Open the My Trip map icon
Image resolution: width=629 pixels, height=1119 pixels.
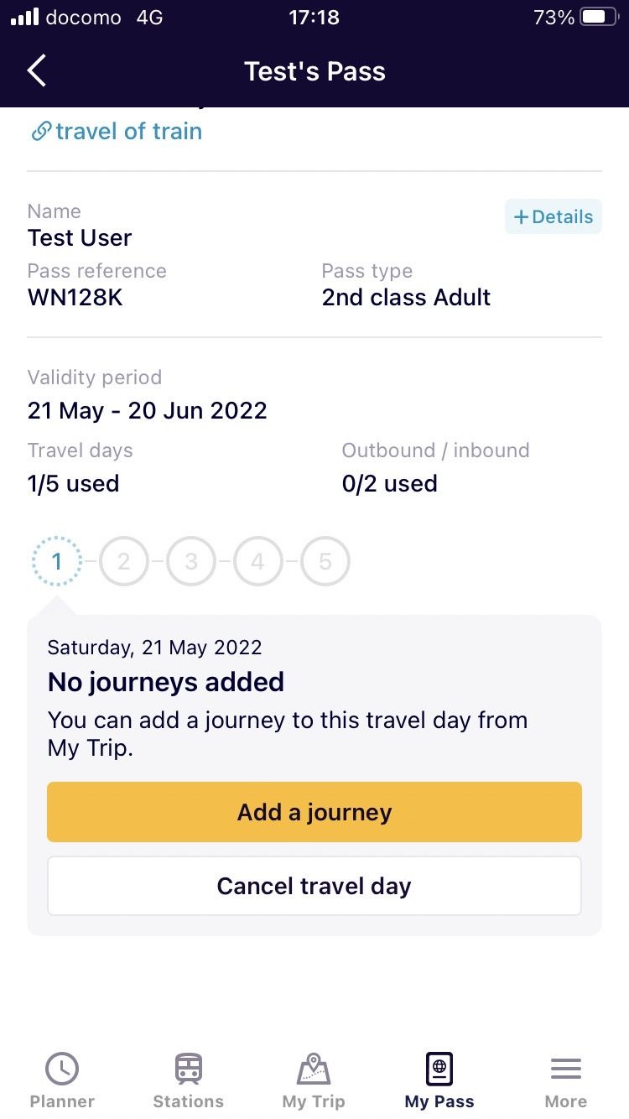click(x=314, y=1069)
